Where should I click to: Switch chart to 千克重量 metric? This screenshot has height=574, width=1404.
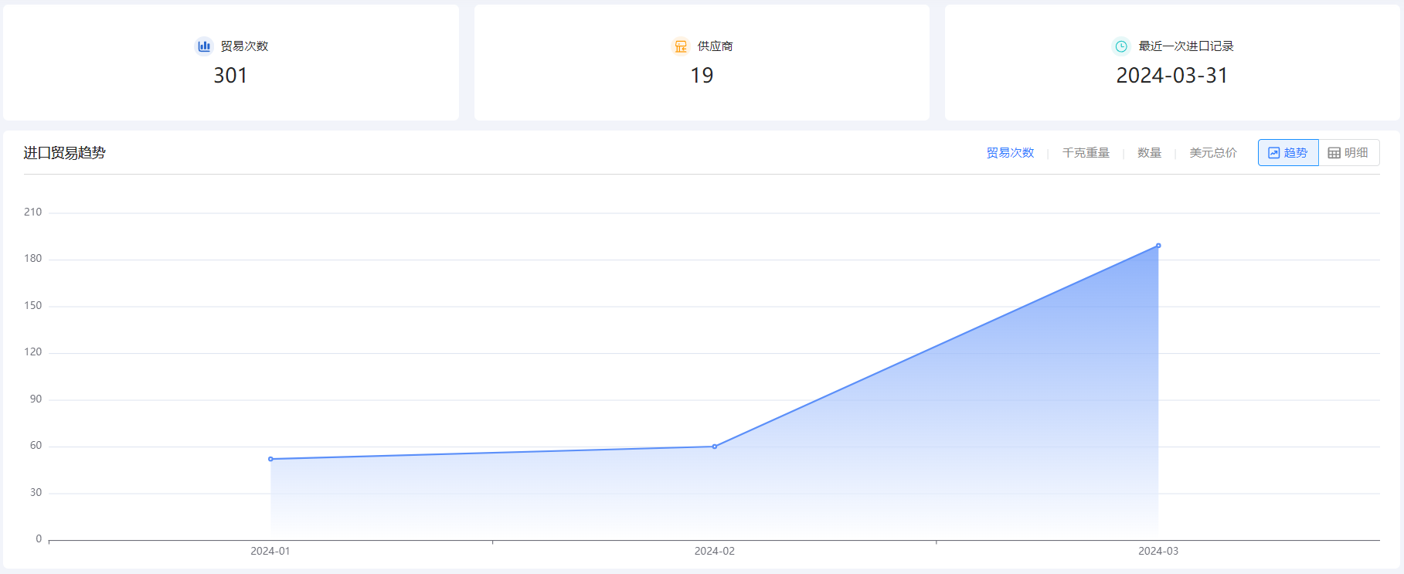(x=1086, y=153)
